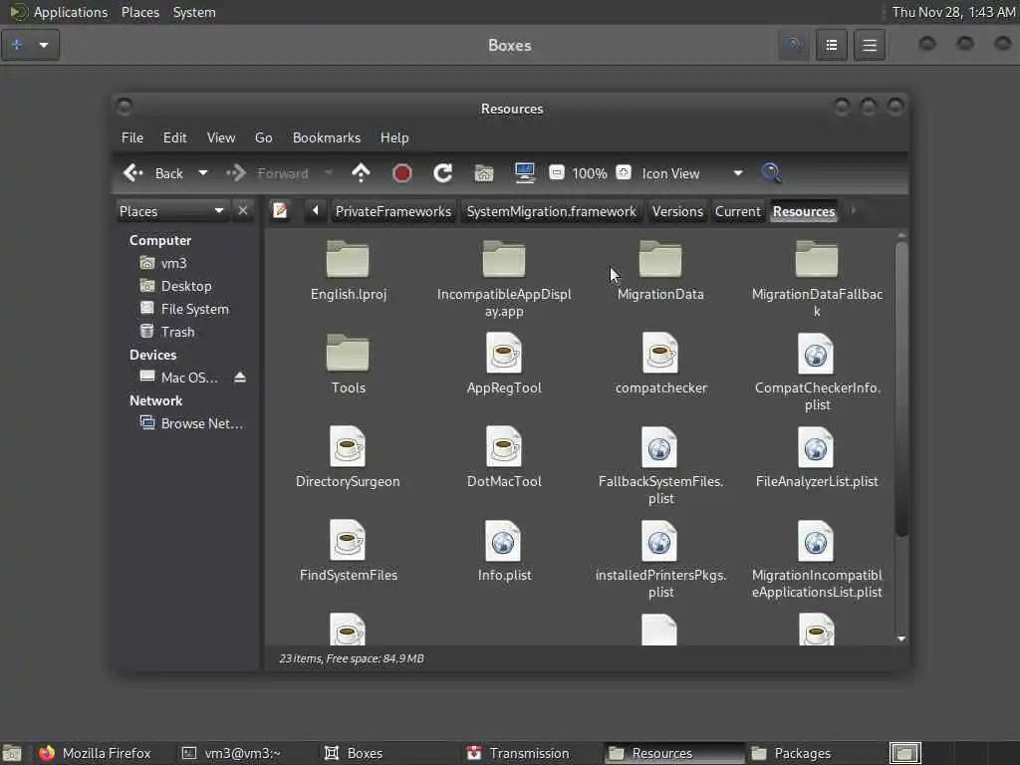
Task: Go back with the Back arrow button
Action: [153, 173]
